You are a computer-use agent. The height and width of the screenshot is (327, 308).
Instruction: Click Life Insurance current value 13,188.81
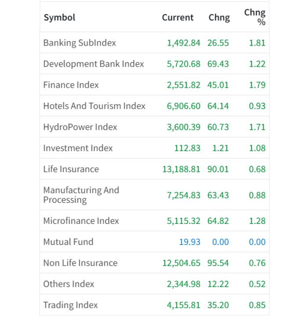click(181, 169)
